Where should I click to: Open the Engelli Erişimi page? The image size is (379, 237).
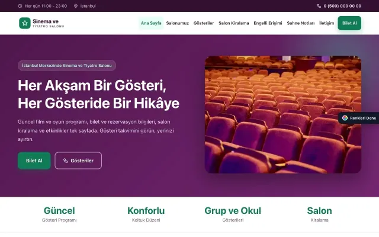[x=268, y=23]
